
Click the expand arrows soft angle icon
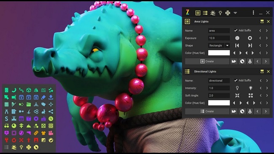250,95
